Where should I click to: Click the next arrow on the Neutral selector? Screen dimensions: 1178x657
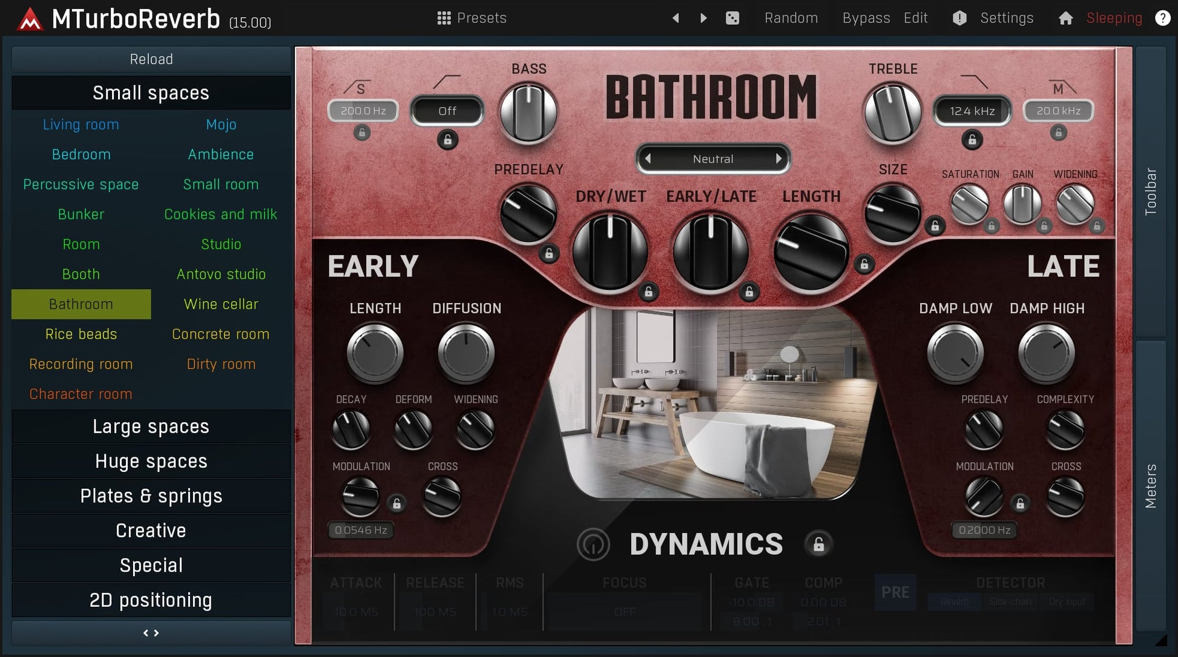click(779, 159)
